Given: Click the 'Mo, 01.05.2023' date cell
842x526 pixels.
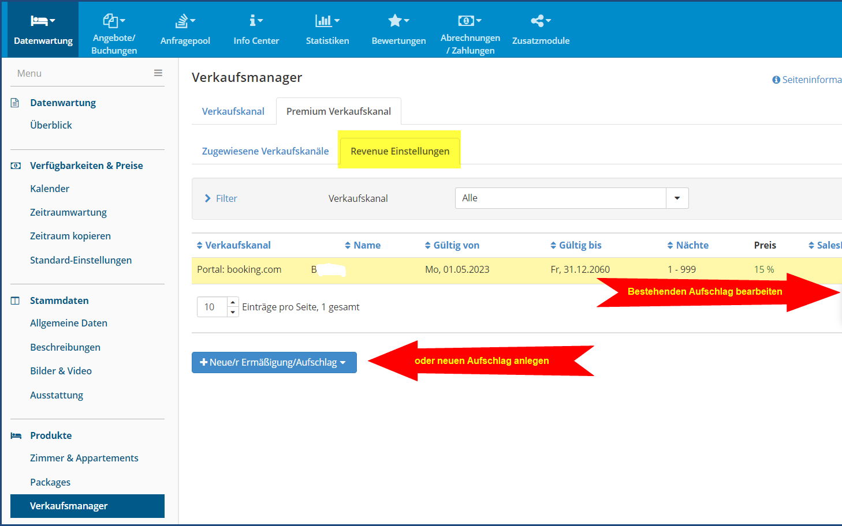Looking at the screenshot, I should pos(457,269).
